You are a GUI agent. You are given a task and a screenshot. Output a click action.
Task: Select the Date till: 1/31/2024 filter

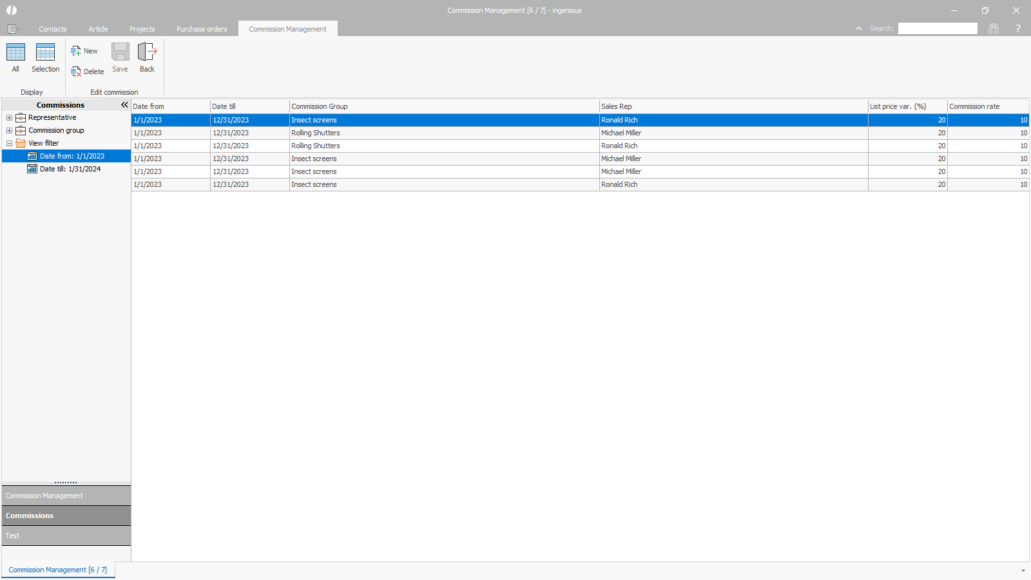tap(70, 169)
